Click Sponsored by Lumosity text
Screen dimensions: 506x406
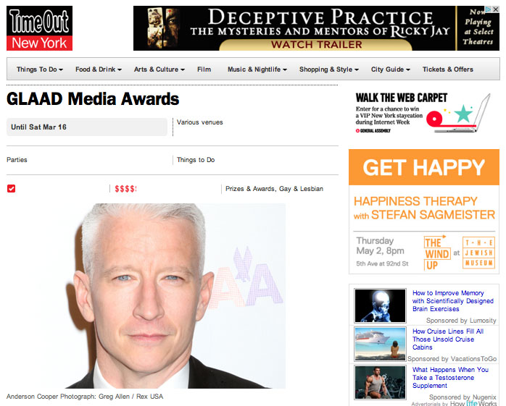coord(461,321)
